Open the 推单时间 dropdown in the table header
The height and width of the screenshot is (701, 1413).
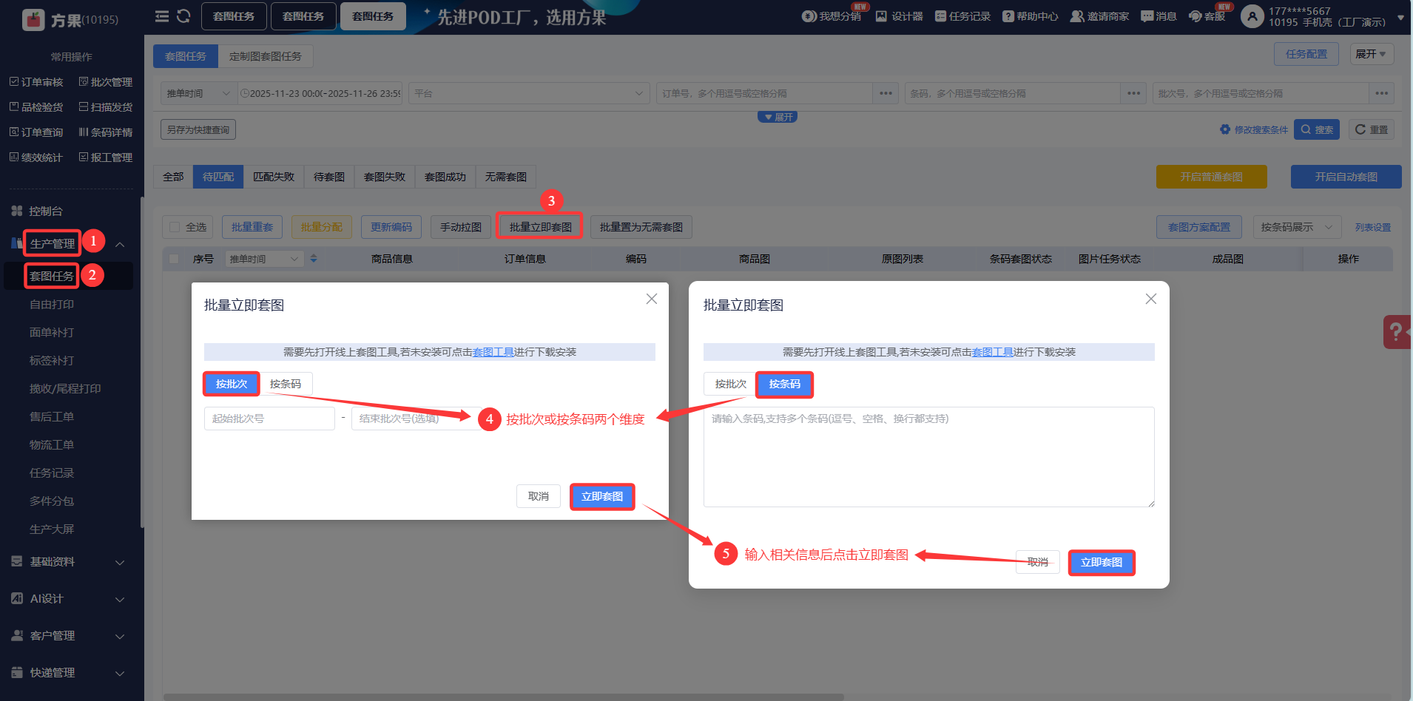point(263,259)
